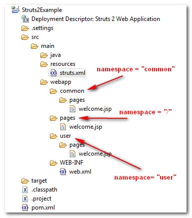
Task: Select the 'pom.xml' file name
Action: (x=43, y=208)
